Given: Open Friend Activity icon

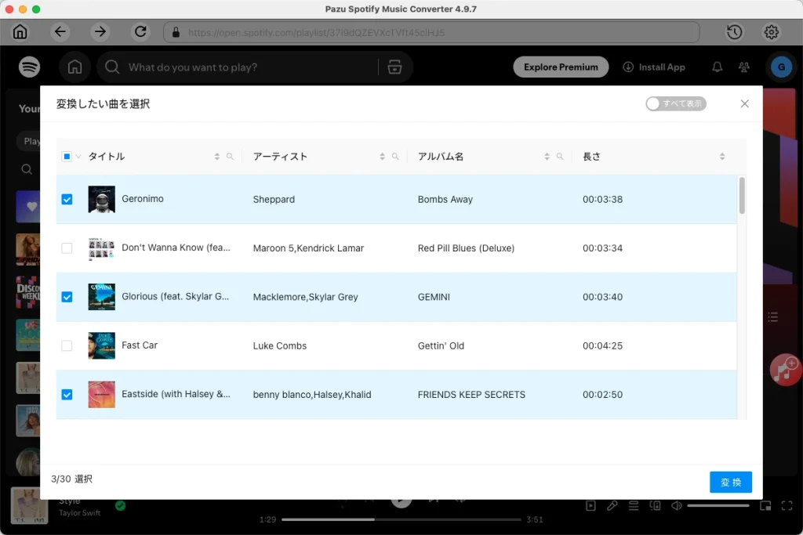Looking at the screenshot, I should (743, 67).
